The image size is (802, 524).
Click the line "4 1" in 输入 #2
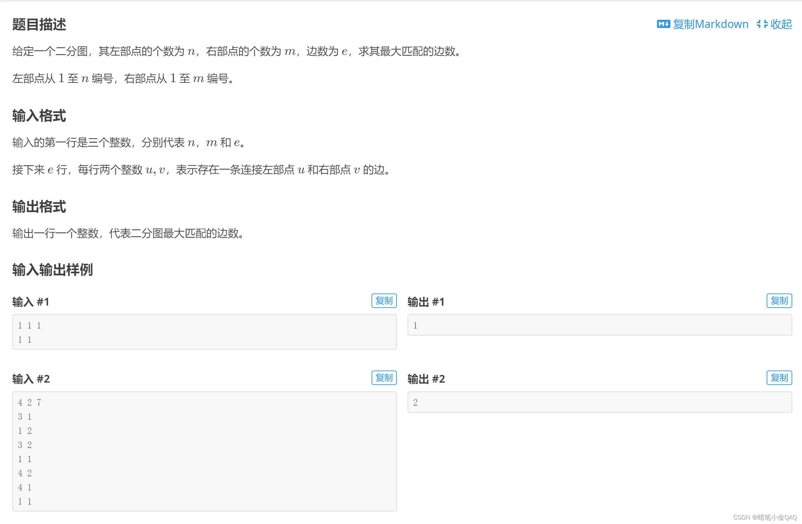pyautogui.click(x=25, y=488)
